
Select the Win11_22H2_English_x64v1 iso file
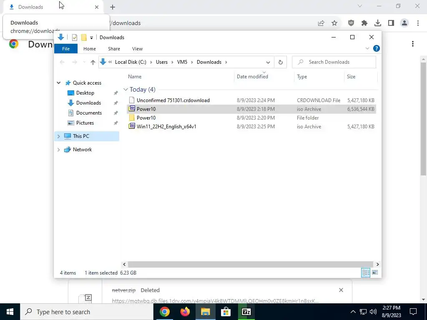[x=251, y=127]
